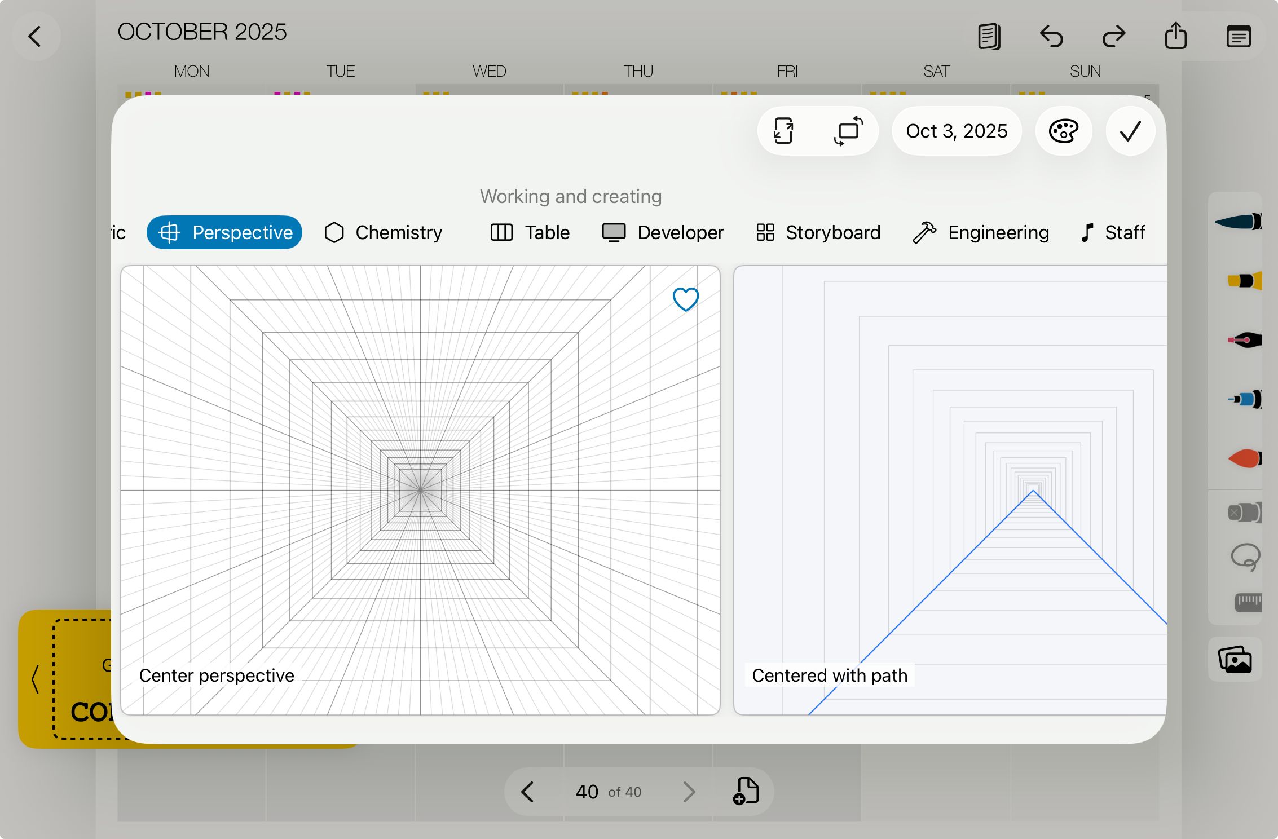This screenshot has width=1278, height=839.
Task: Change the date Oct 3, 2025
Action: [957, 131]
